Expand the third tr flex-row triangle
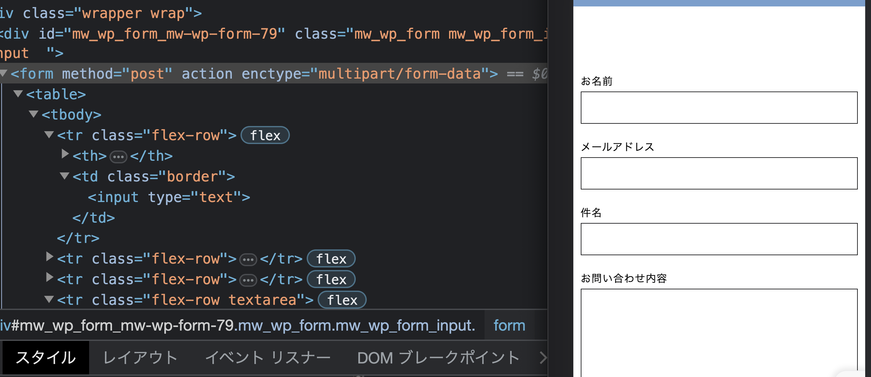Image resolution: width=871 pixels, height=377 pixels. pos(49,277)
